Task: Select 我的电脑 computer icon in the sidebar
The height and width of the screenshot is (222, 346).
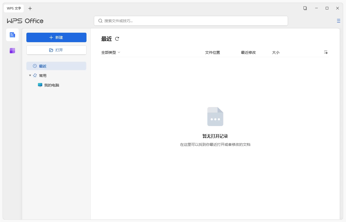Action: [40, 85]
